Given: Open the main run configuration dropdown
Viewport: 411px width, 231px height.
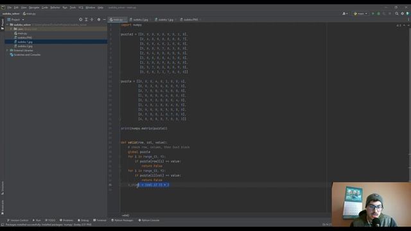Looking at the screenshot, I should pos(360,13).
